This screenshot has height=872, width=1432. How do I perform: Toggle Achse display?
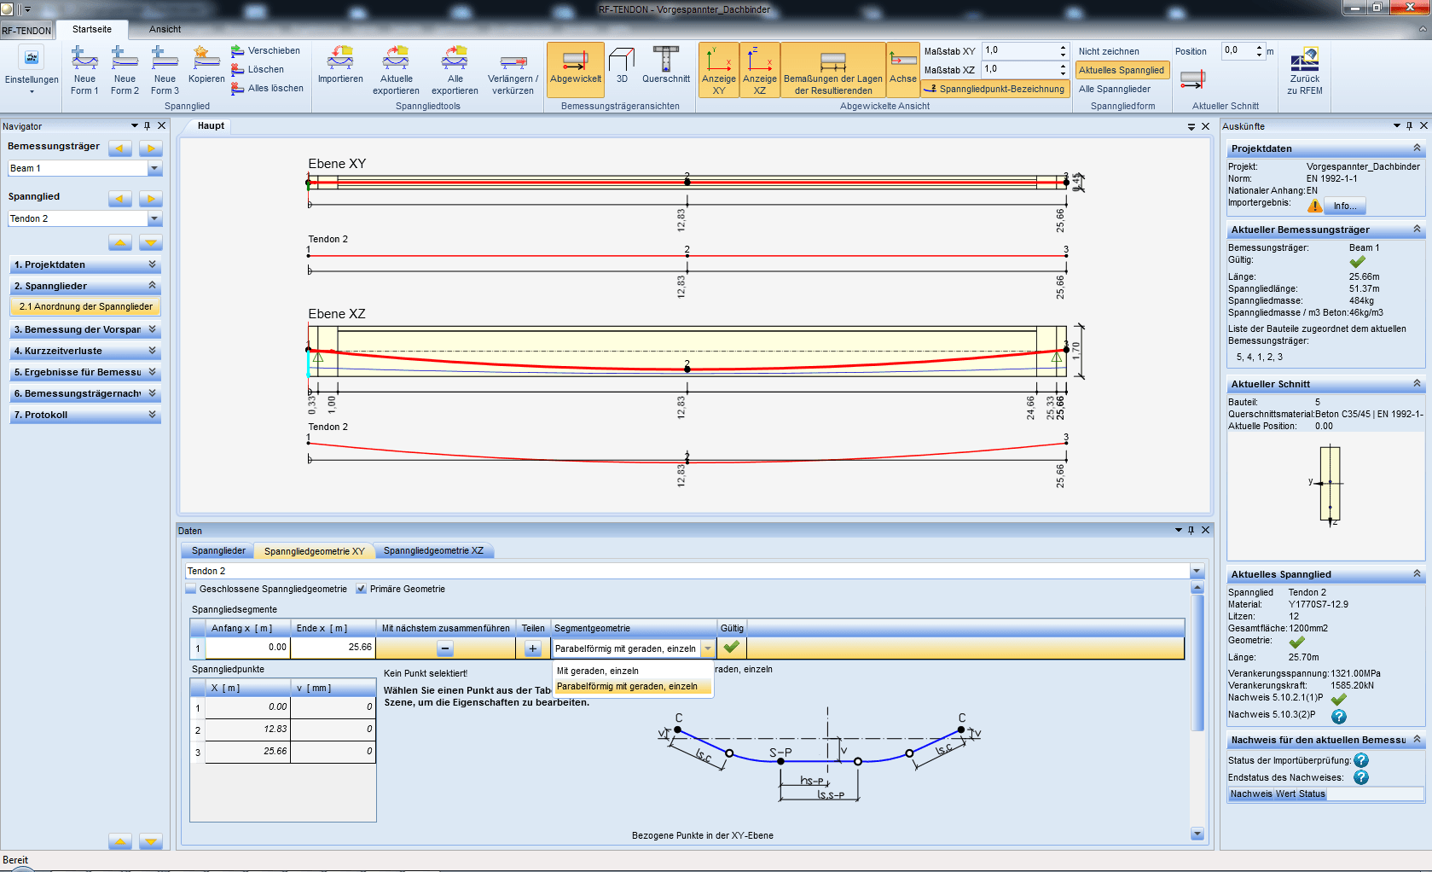[x=903, y=70]
